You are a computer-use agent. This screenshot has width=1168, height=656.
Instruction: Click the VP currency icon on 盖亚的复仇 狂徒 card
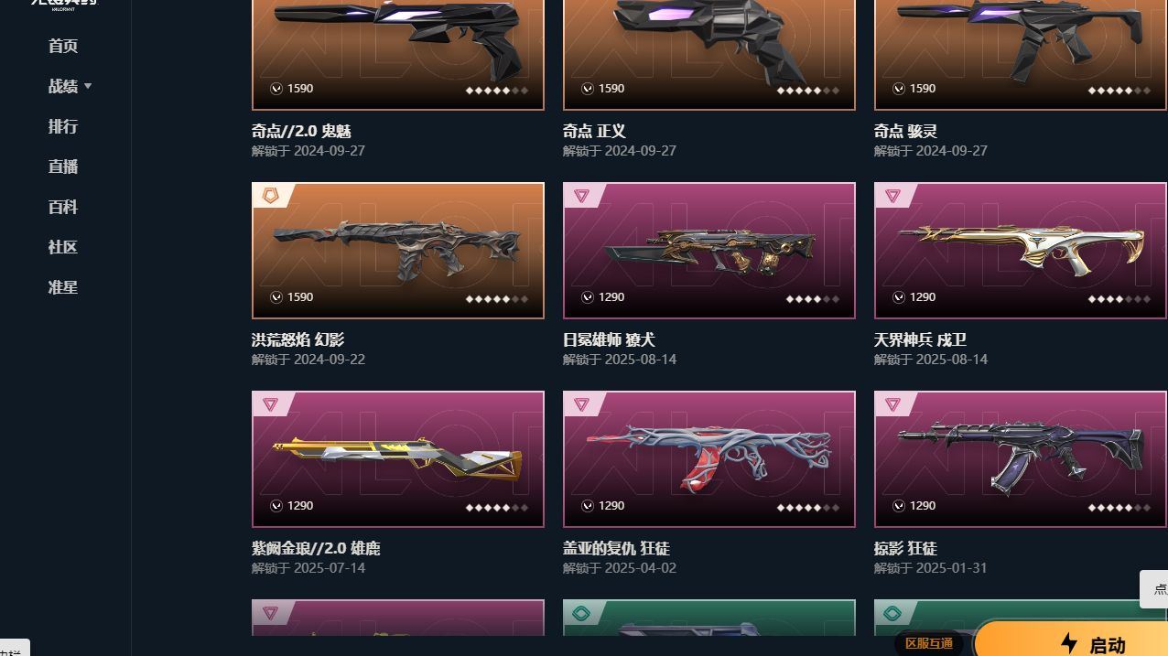click(587, 506)
